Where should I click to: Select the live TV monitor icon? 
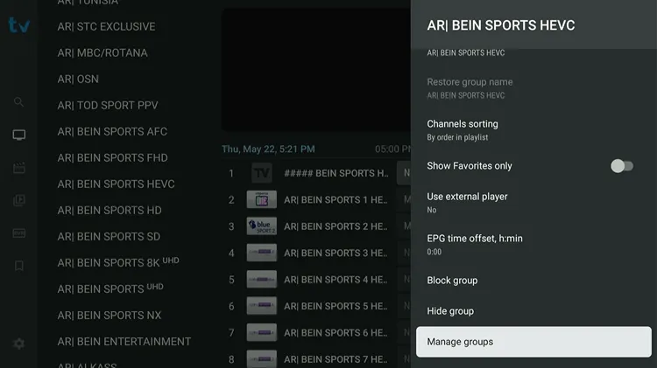pyautogui.click(x=19, y=135)
